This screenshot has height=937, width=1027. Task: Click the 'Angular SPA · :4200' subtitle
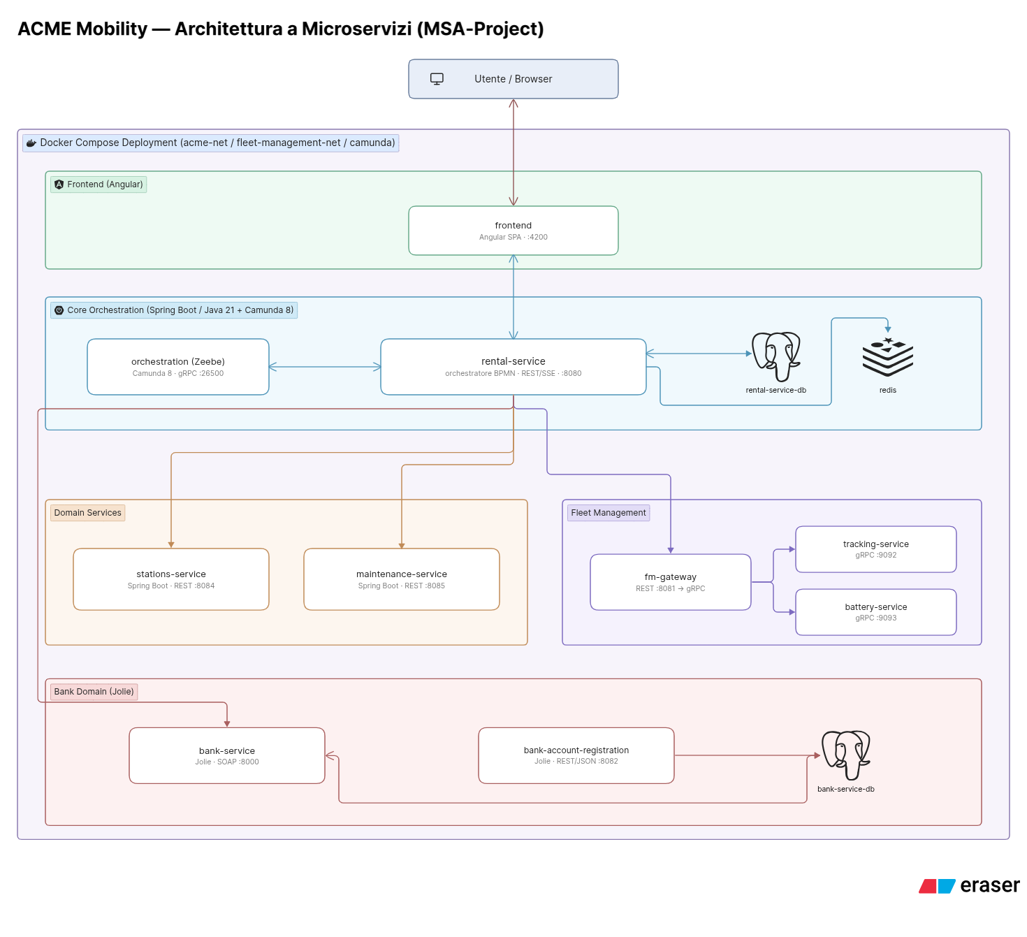point(513,238)
